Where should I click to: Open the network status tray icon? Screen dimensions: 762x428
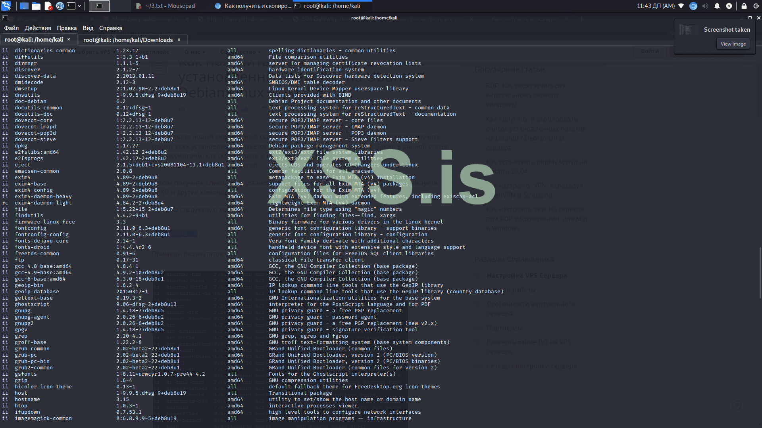coord(681,6)
